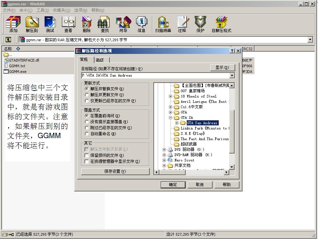Viewport: 318px width, 239px height.
Task: Click the 保存设置 button
Action: [x=115, y=171]
